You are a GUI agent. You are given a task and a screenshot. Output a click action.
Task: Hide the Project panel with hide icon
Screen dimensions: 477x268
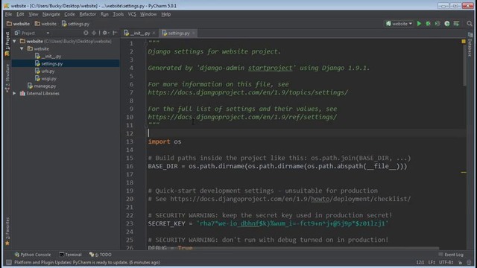(x=115, y=33)
